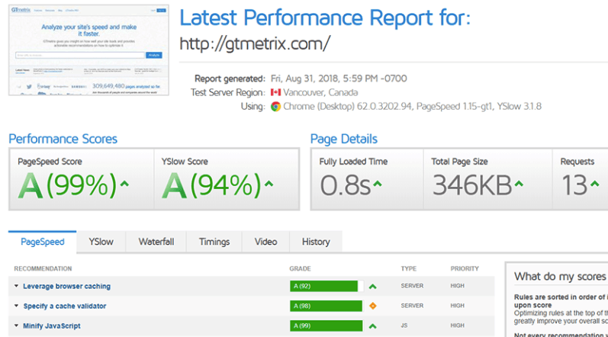
Task: Click the PageSpeed Score A (99%) value
Action: pos(68,185)
